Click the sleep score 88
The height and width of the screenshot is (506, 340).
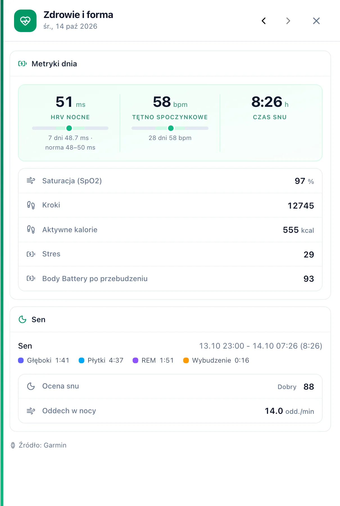(309, 387)
